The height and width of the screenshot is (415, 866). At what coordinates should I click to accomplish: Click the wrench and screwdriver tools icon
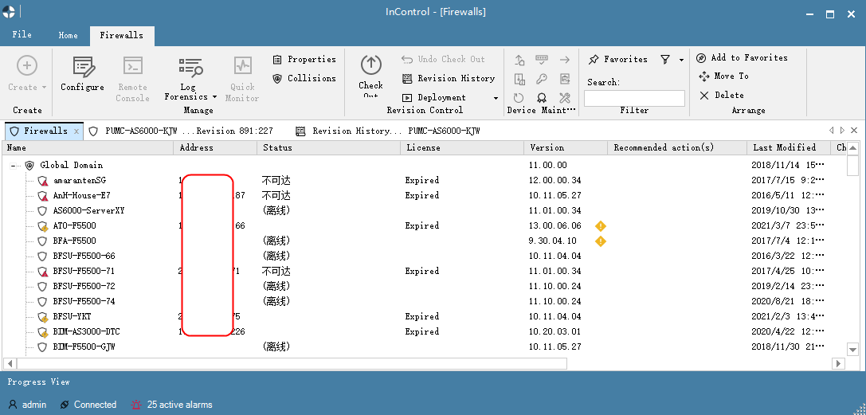[x=564, y=98]
